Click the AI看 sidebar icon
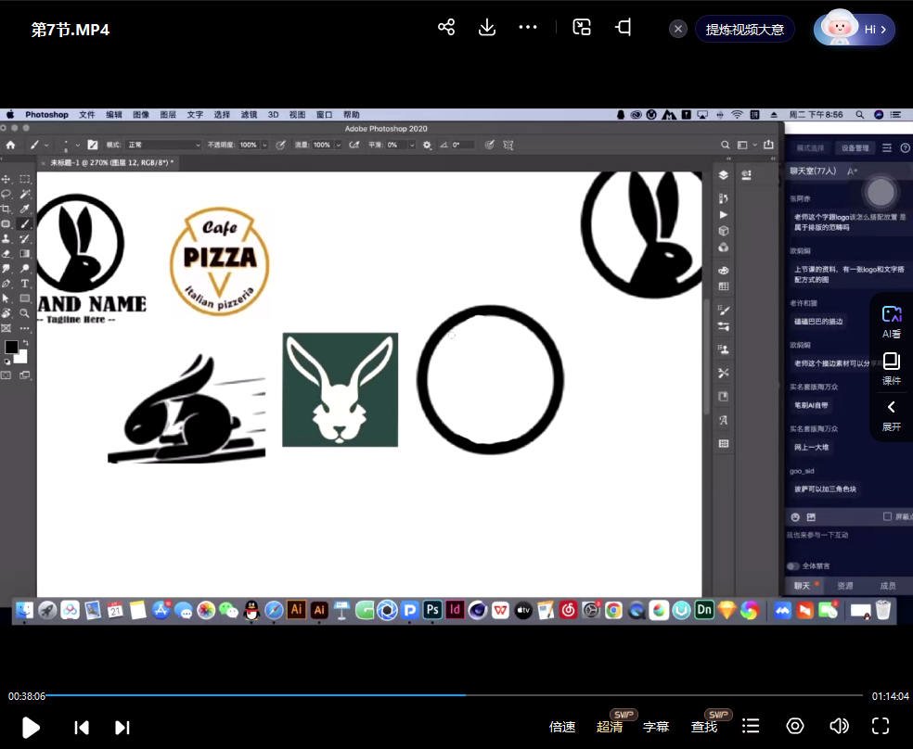This screenshot has width=913, height=749. pyautogui.click(x=892, y=321)
